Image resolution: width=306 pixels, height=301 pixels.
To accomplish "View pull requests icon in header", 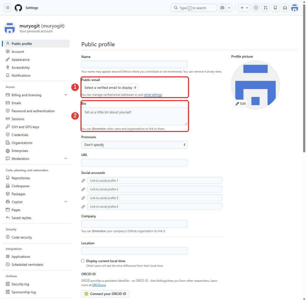I will (x=266, y=8).
